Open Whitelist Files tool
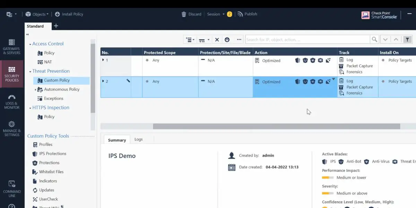The image size is (416, 208). click(48, 172)
